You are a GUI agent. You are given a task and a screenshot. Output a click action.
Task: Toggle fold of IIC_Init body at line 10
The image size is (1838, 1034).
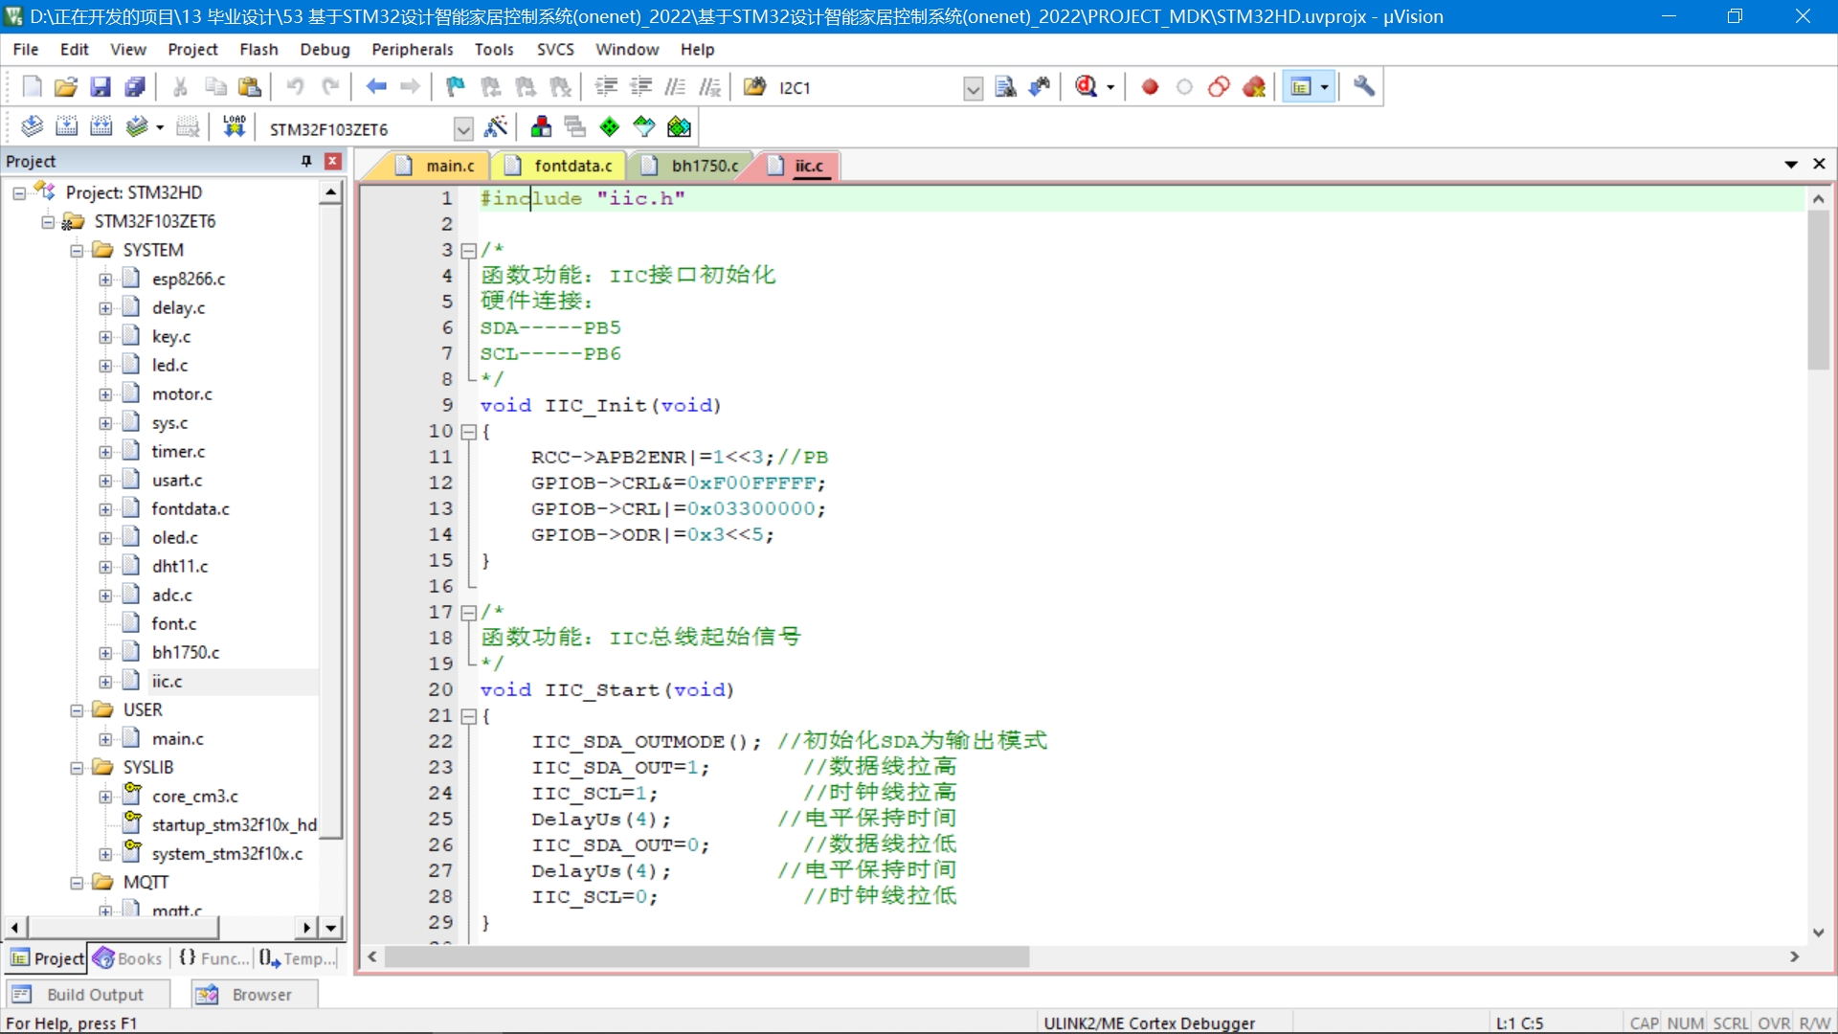468,432
